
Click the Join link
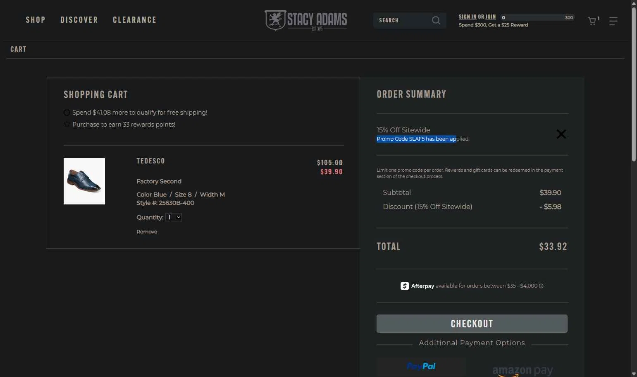(x=491, y=17)
